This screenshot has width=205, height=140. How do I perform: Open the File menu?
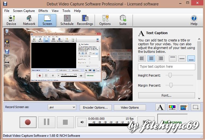[7, 11]
